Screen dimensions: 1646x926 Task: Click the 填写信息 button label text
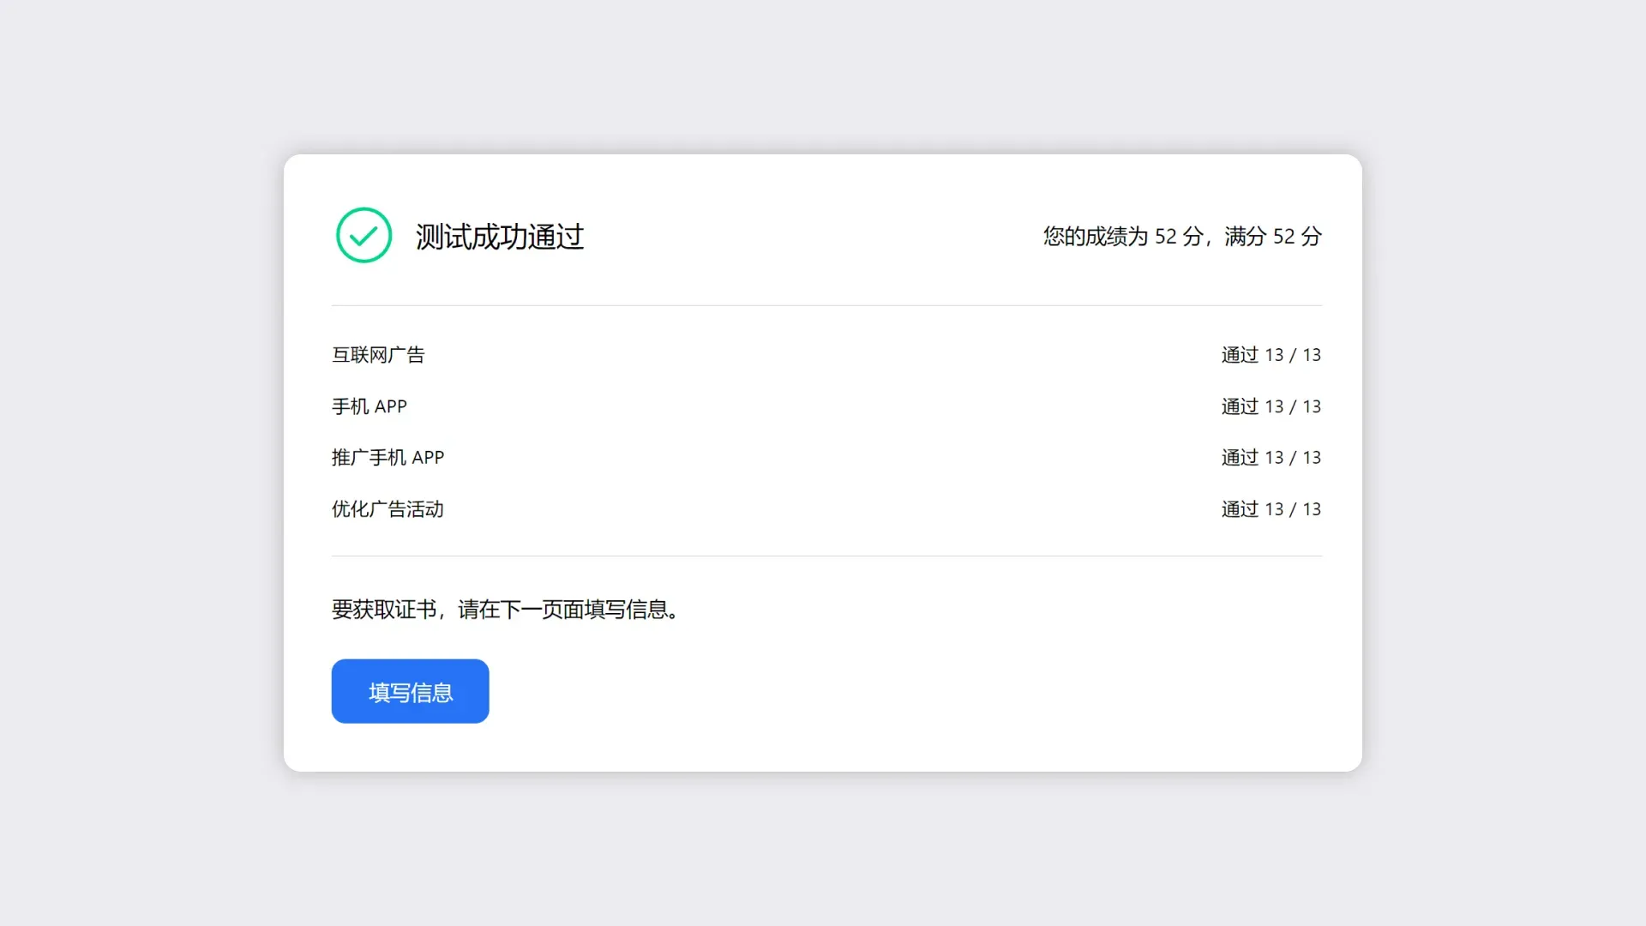[410, 691]
